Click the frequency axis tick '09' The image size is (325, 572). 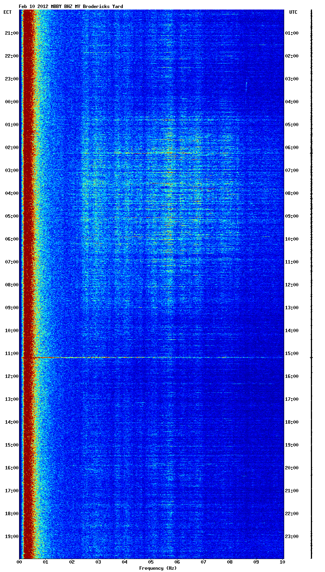pos(256,562)
